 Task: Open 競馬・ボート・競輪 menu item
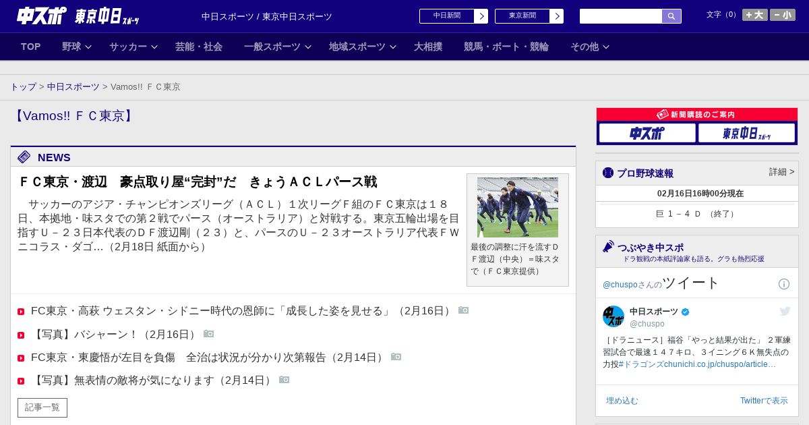pos(506,47)
